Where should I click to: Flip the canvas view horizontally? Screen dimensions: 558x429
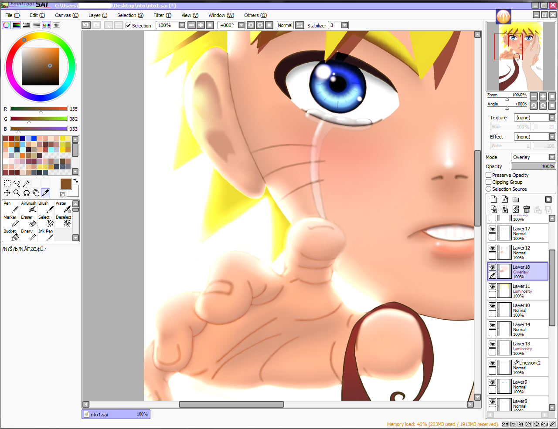coord(300,25)
